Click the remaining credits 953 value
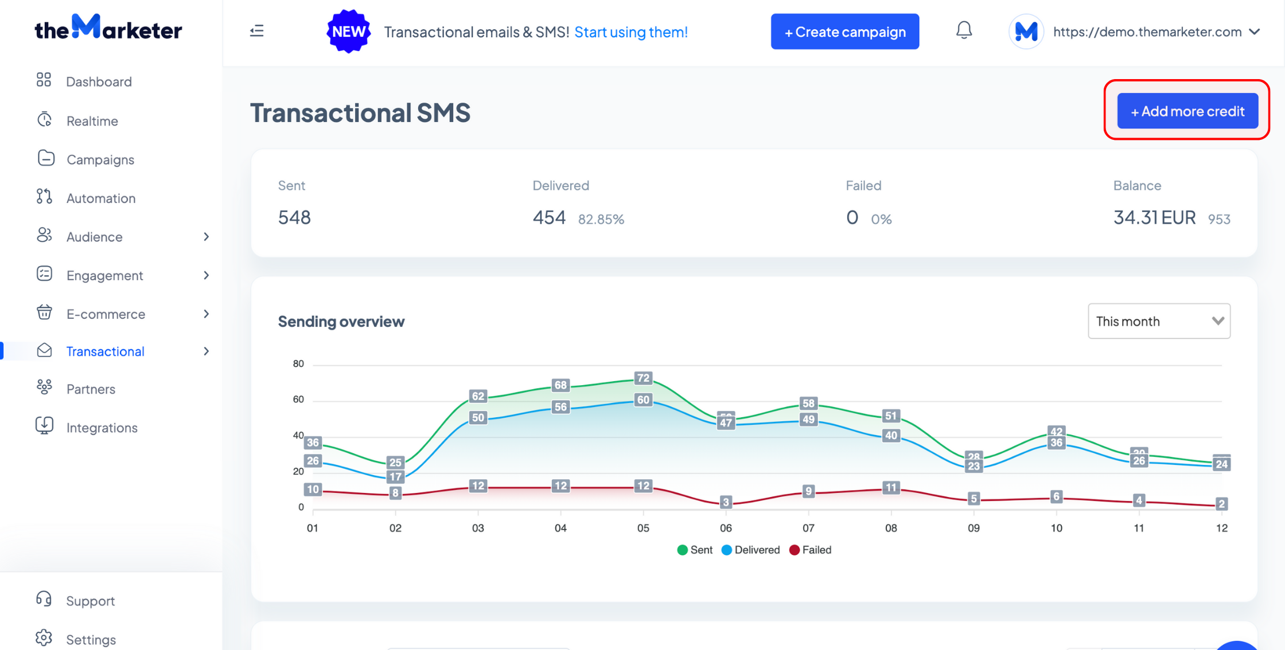Image resolution: width=1285 pixels, height=650 pixels. (x=1219, y=219)
